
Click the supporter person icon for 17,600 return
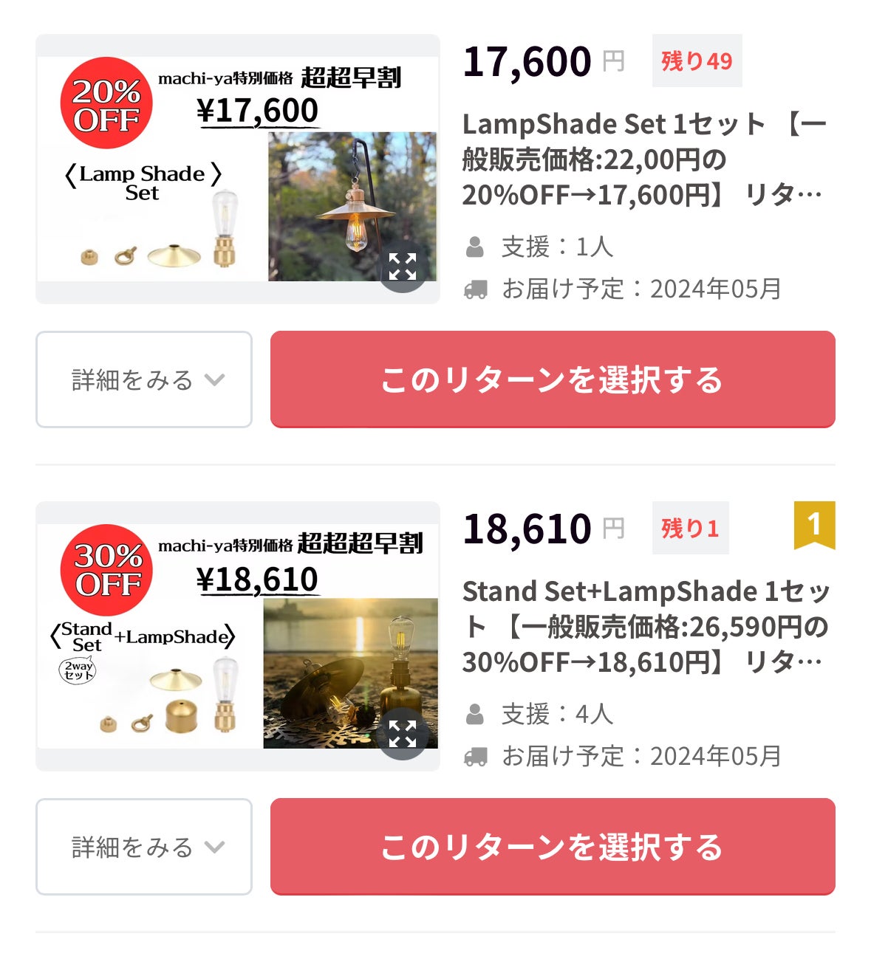475,247
